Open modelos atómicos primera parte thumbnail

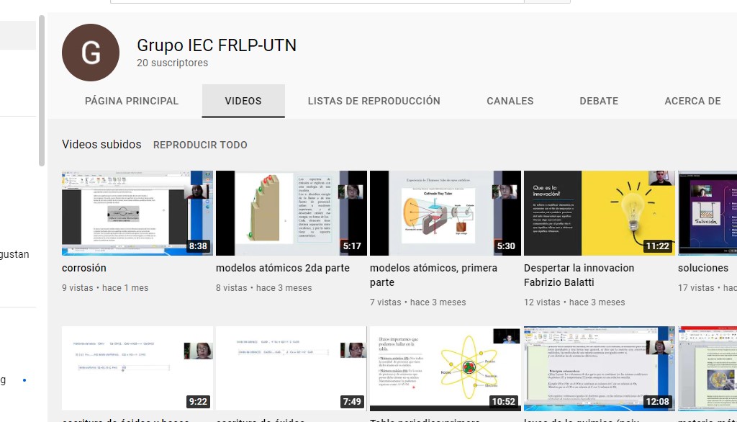click(x=445, y=213)
